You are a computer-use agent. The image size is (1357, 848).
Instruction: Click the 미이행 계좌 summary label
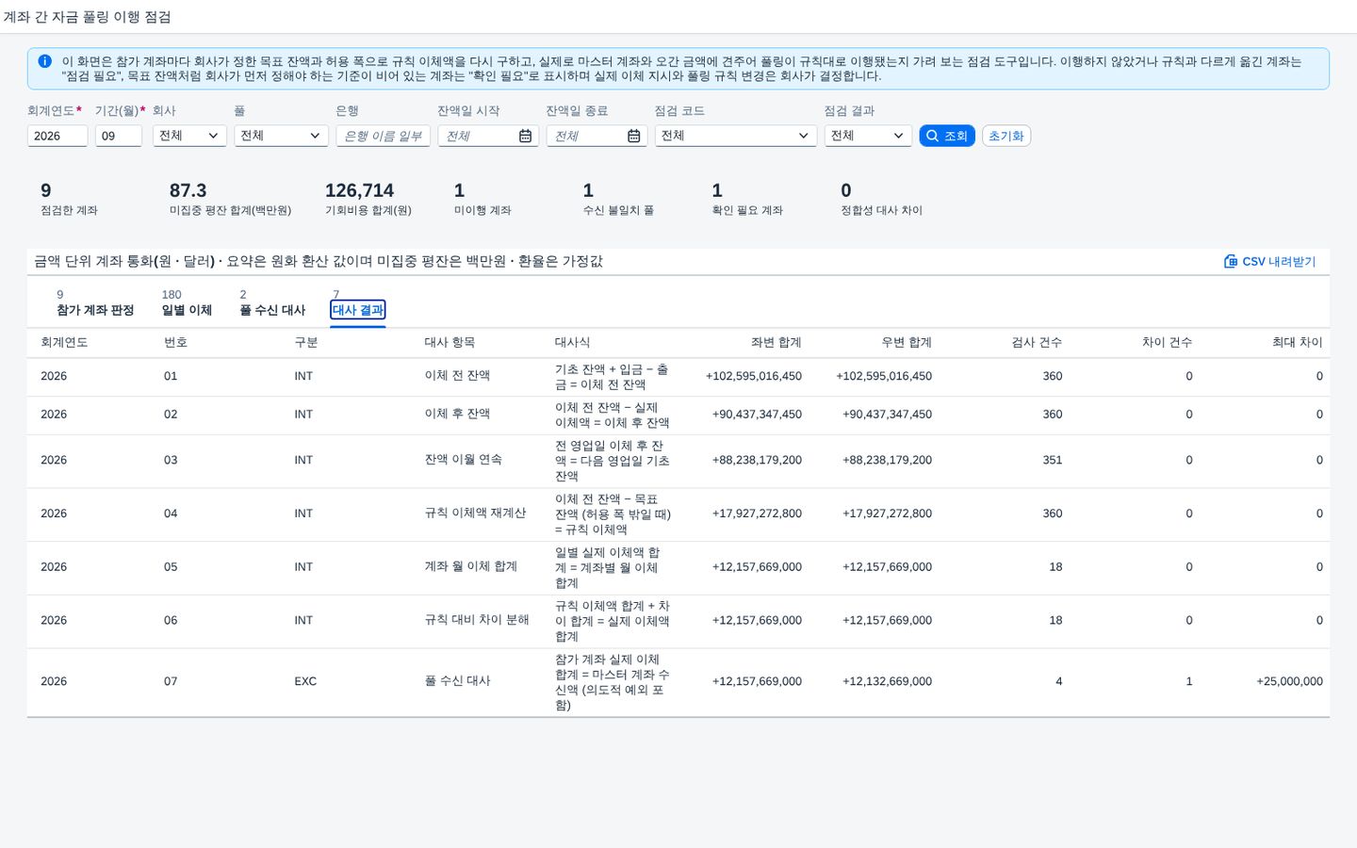click(482, 210)
